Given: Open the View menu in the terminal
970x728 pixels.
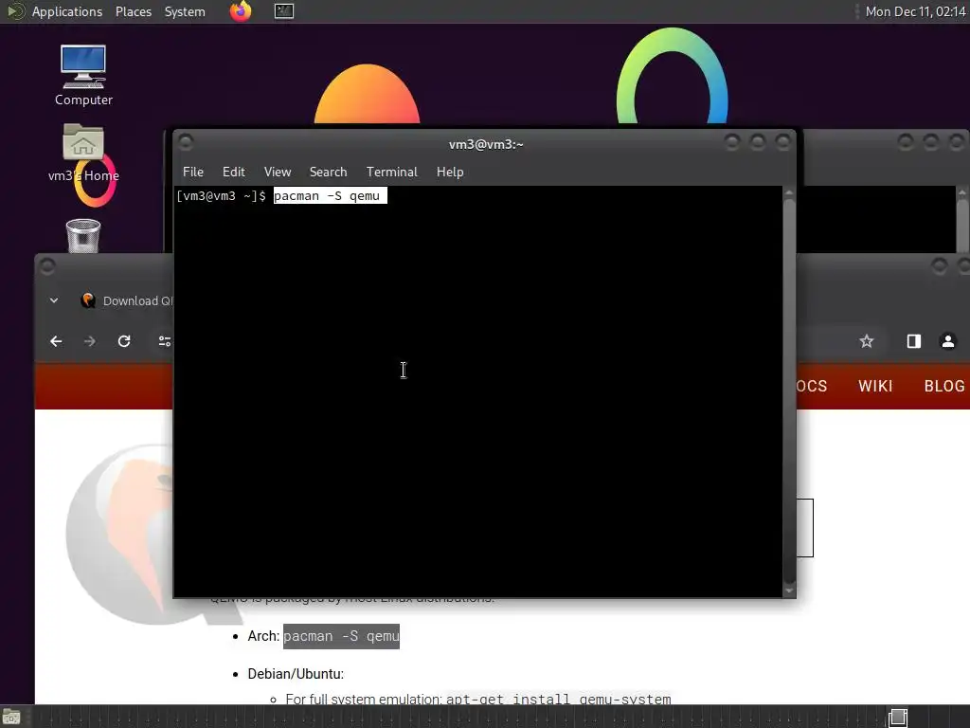Looking at the screenshot, I should 278,173.
